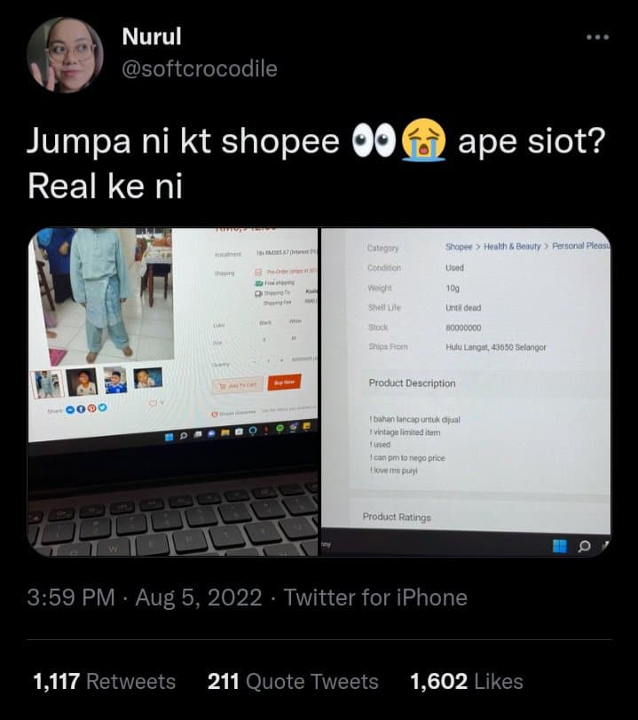
Task: Share listing via Pinterest icon
Action: 91,408
